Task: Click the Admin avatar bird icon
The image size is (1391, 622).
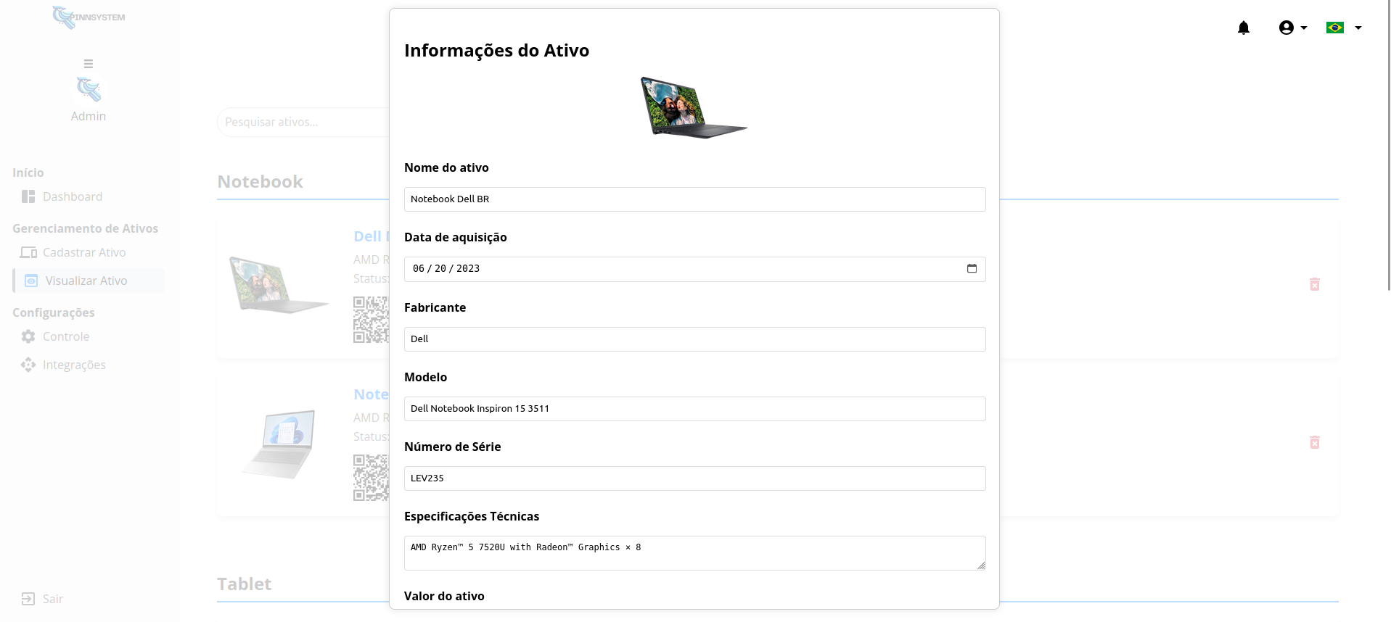Action: coord(89,89)
